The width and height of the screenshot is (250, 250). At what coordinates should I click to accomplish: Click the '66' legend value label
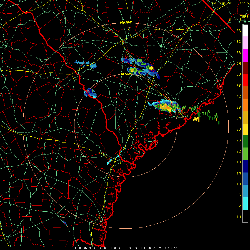239,31
